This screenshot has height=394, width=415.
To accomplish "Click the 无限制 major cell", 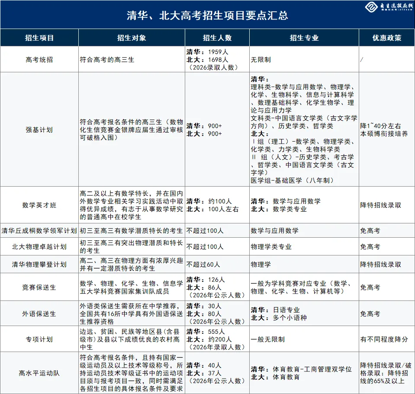I will click(304, 59).
